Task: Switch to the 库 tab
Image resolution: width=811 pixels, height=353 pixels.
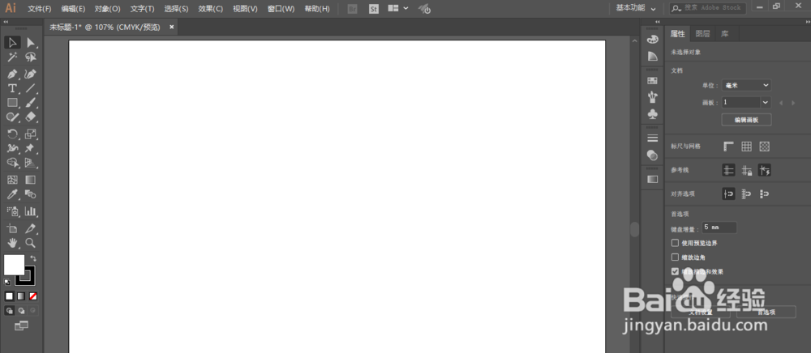Action: [x=724, y=34]
